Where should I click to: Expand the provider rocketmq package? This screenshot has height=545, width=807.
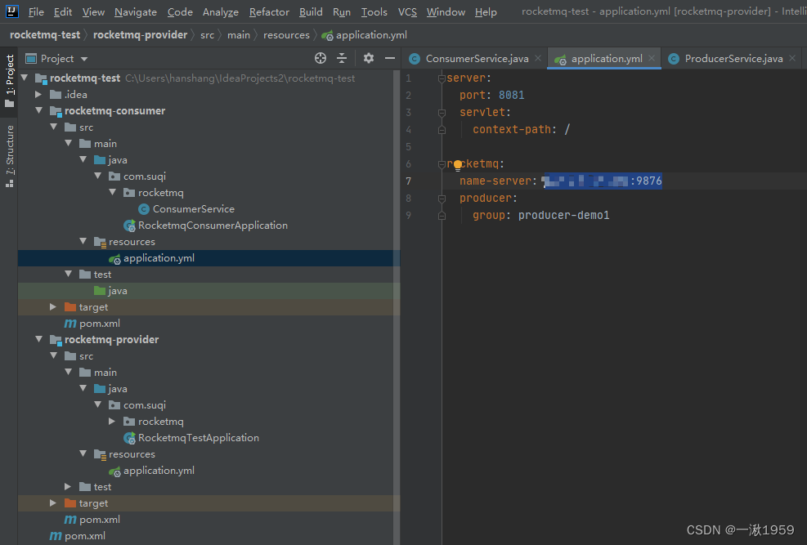(112, 421)
